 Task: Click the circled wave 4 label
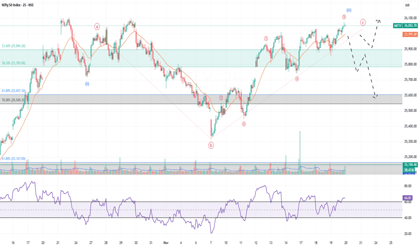pos(297,79)
